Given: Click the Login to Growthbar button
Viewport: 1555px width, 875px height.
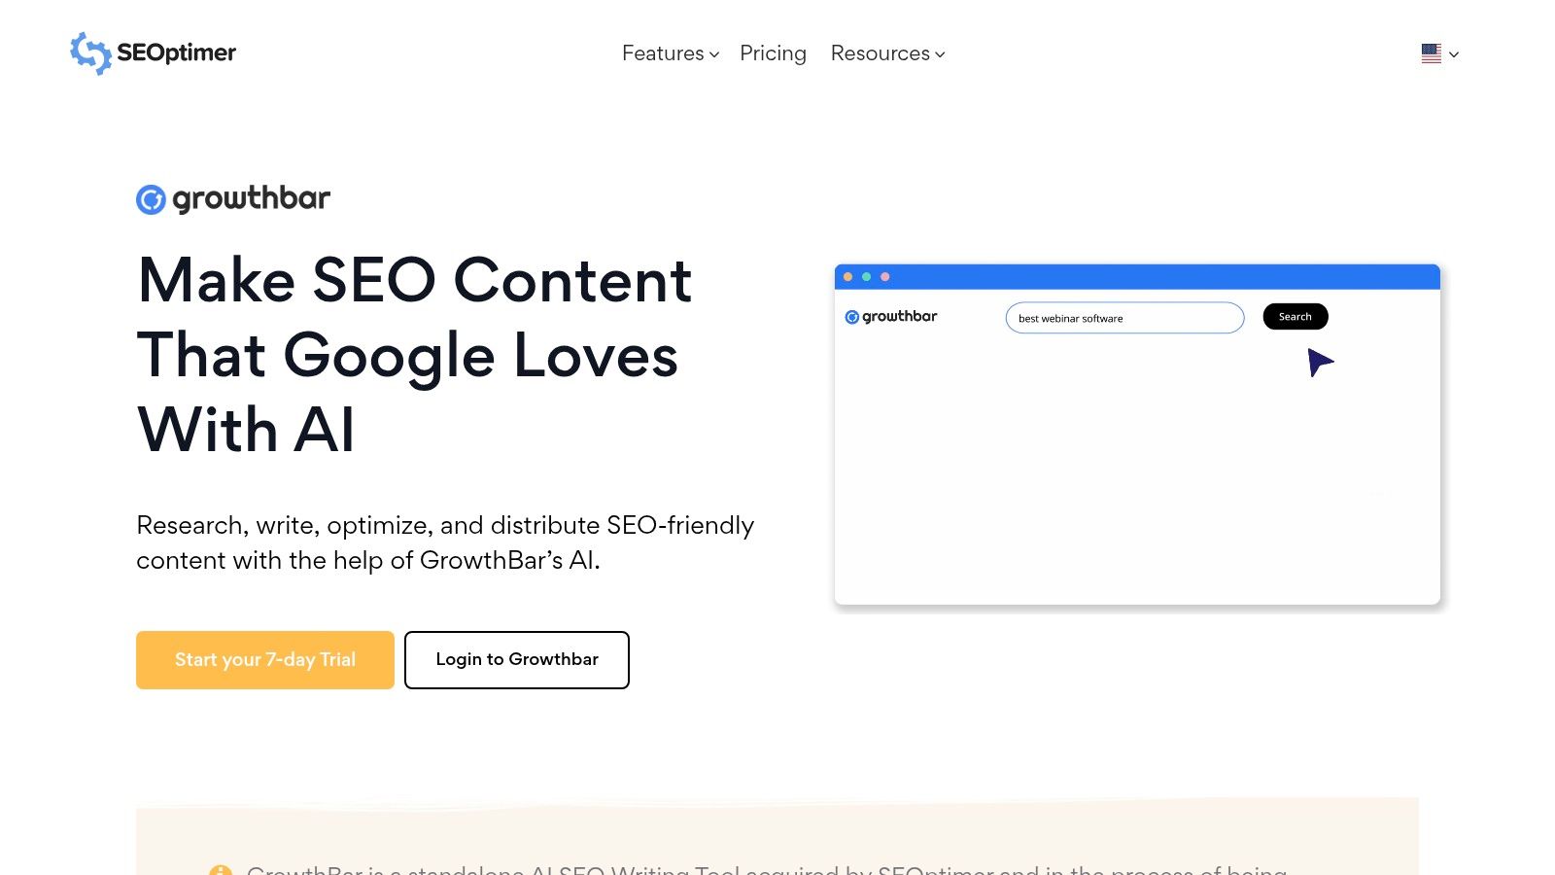Looking at the screenshot, I should coord(517,660).
